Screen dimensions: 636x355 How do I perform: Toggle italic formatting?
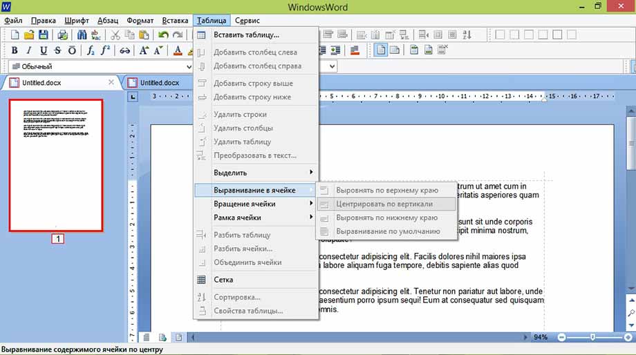click(x=29, y=50)
